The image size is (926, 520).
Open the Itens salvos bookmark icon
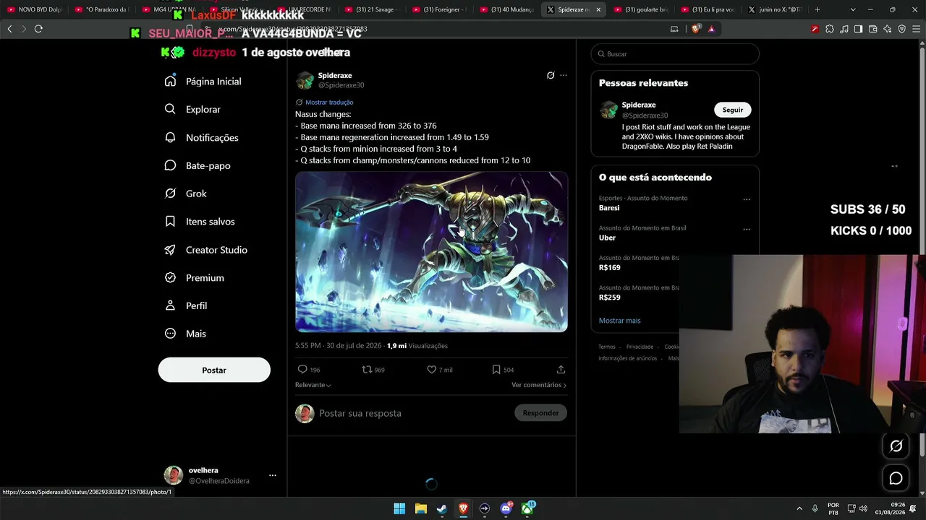(x=170, y=222)
